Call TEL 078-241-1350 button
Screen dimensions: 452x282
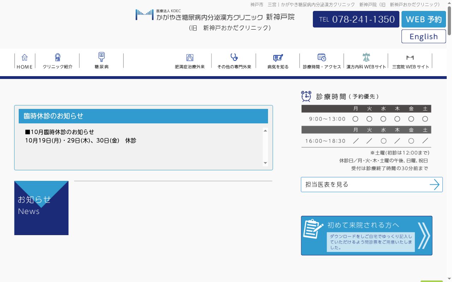click(356, 19)
